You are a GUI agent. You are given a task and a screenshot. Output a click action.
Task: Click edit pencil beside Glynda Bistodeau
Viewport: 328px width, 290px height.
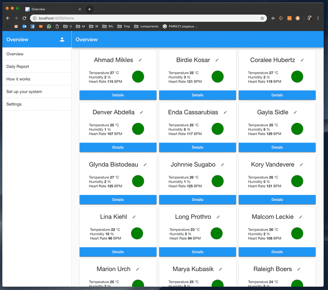pyautogui.click(x=145, y=165)
